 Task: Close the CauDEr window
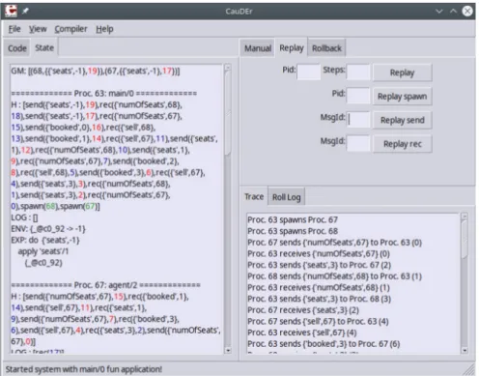pyautogui.click(x=467, y=12)
